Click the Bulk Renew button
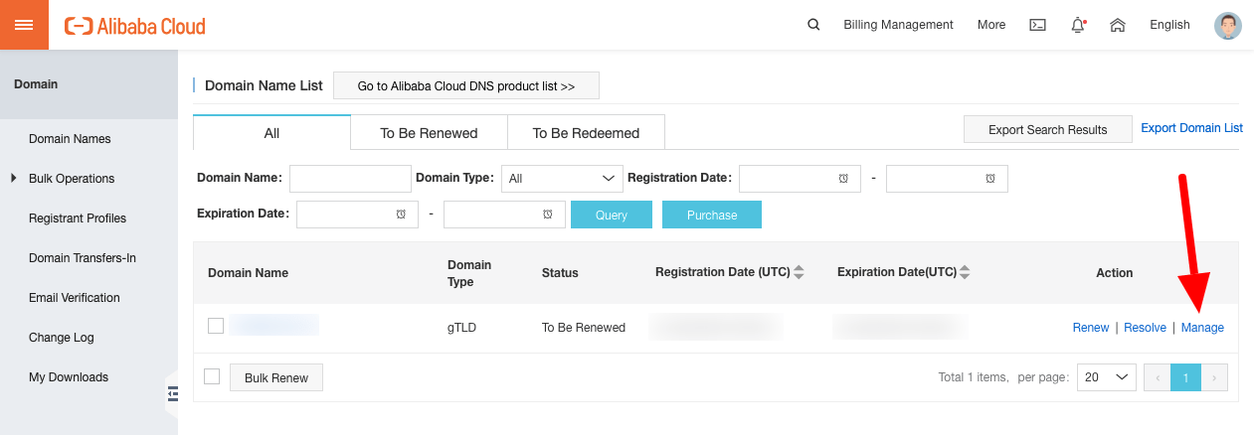The width and height of the screenshot is (1254, 435). tap(276, 377)
